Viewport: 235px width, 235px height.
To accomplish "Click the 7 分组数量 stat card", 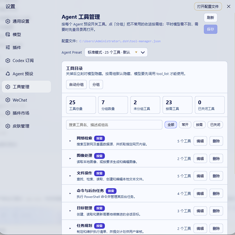I will [113, 105].
